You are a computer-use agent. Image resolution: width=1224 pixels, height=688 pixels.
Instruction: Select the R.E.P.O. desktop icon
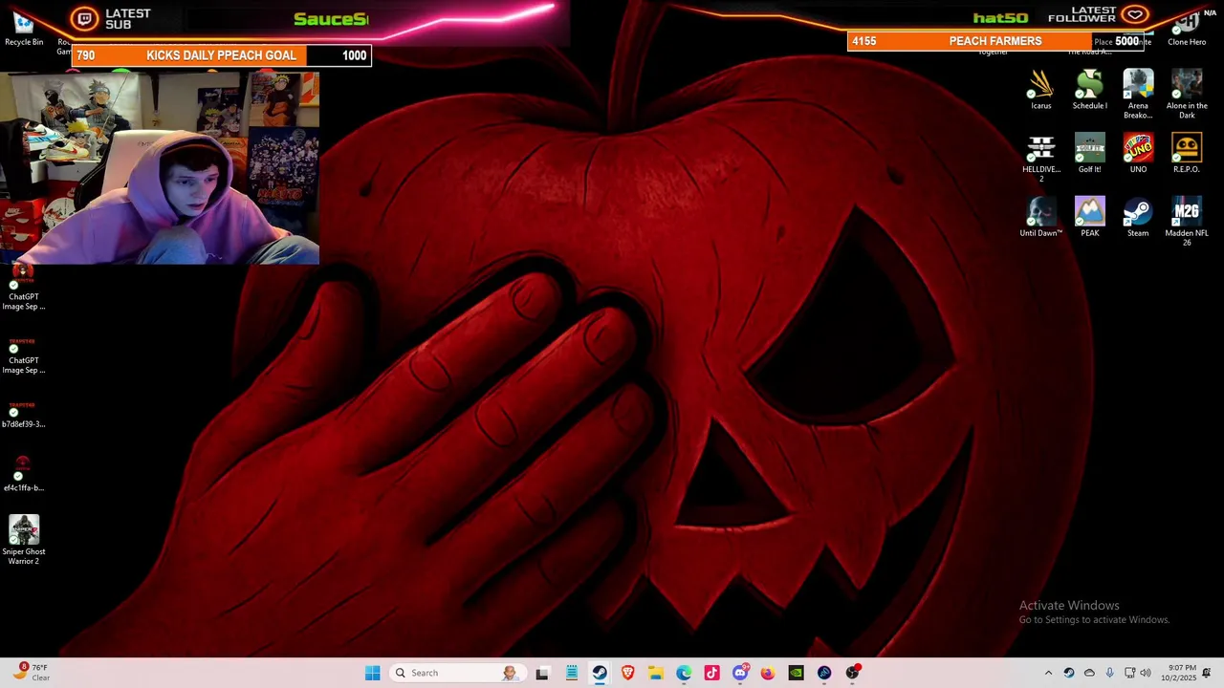coord(1187,153)
